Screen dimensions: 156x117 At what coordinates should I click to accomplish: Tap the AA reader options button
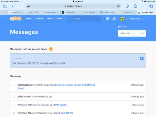[28, 6]
